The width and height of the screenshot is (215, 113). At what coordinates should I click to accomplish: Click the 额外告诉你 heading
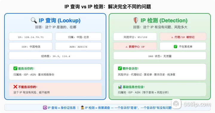pos(131,68)
